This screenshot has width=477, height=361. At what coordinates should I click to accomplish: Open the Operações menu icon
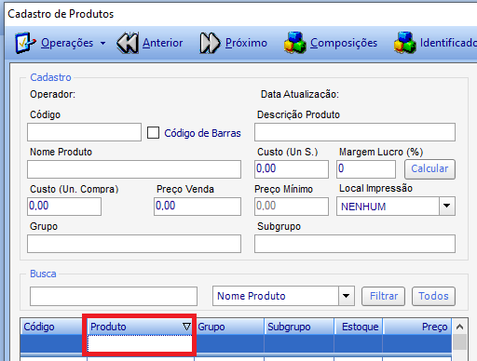point(25,43)
